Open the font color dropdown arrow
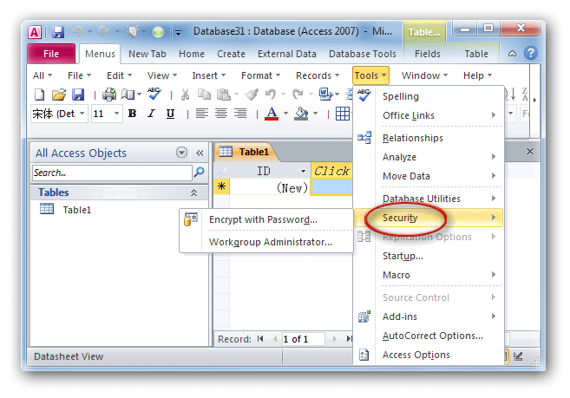This screenshot has height=398, width=570. pyautogui.click(x=285, y=114)
